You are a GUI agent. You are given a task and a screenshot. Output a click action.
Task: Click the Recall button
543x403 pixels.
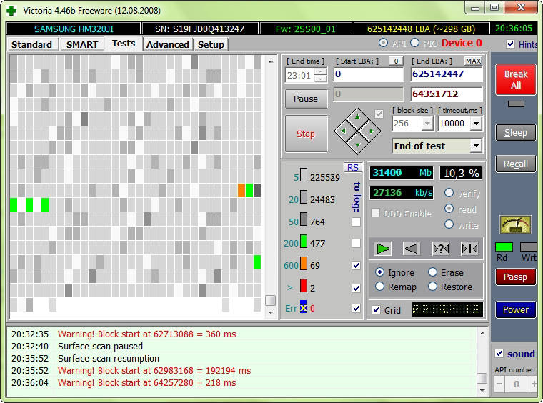516,164
